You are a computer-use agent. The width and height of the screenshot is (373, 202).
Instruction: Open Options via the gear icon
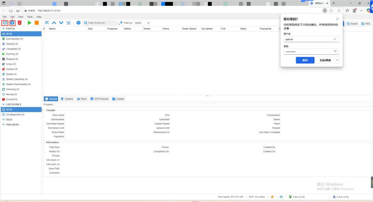coord(79,23)
